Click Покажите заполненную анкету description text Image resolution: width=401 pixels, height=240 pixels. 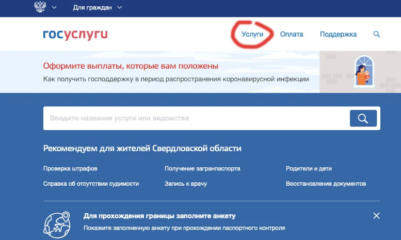(184, 228)
